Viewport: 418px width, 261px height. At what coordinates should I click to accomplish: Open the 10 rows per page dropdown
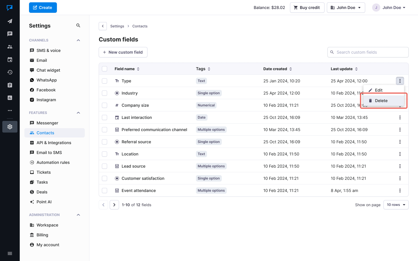pyautogui.click(x=396, y=205)
